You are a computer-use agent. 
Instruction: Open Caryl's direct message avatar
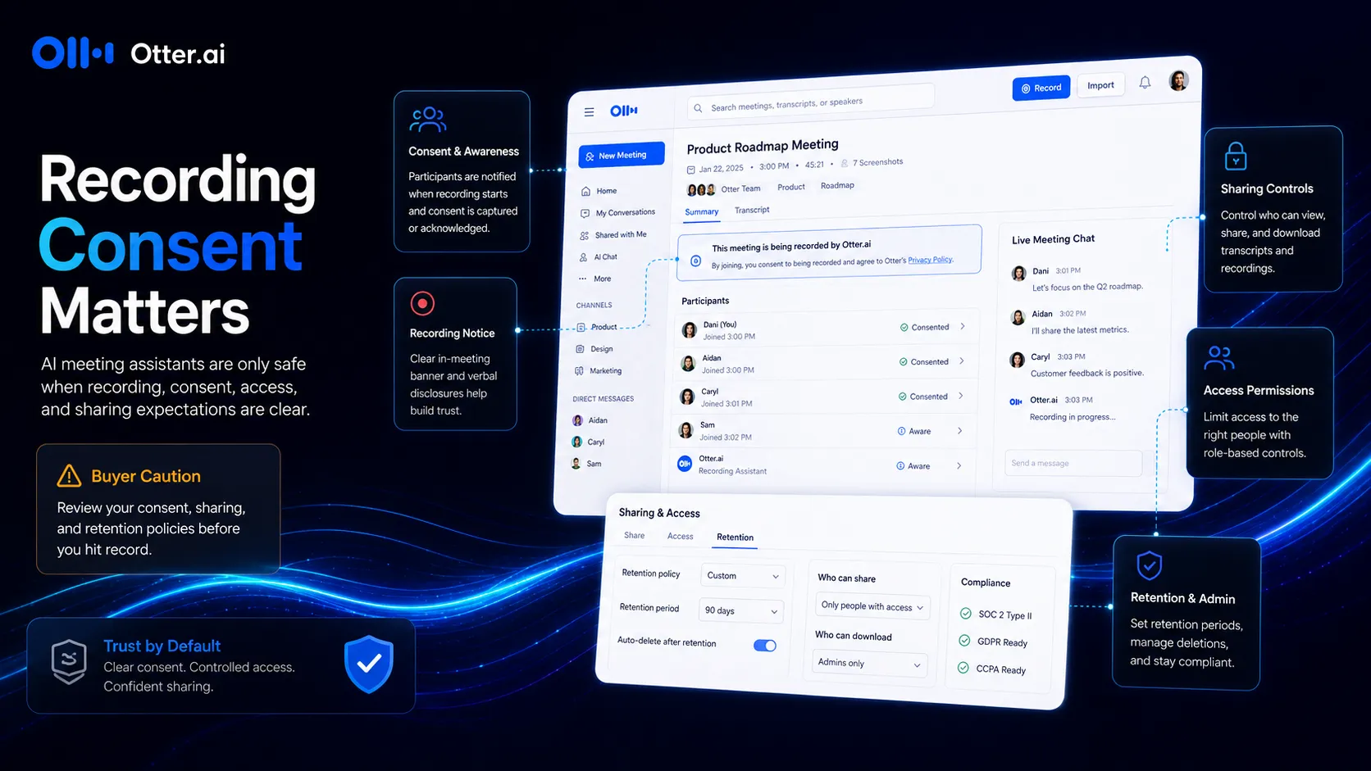(x=576, y=442)
